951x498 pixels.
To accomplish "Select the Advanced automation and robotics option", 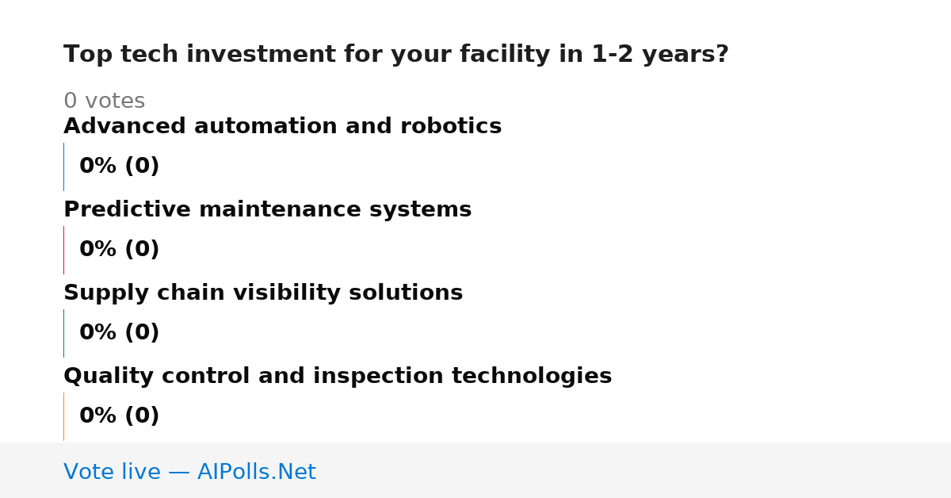I will click(282, 127).
